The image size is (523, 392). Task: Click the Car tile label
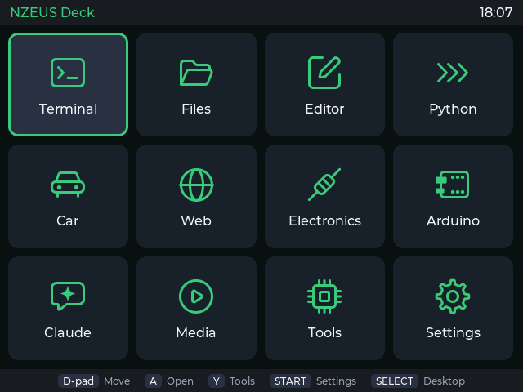[68, 220]
